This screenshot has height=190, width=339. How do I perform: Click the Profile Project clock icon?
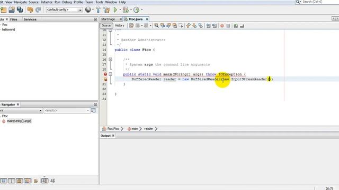tap(136, 9)
